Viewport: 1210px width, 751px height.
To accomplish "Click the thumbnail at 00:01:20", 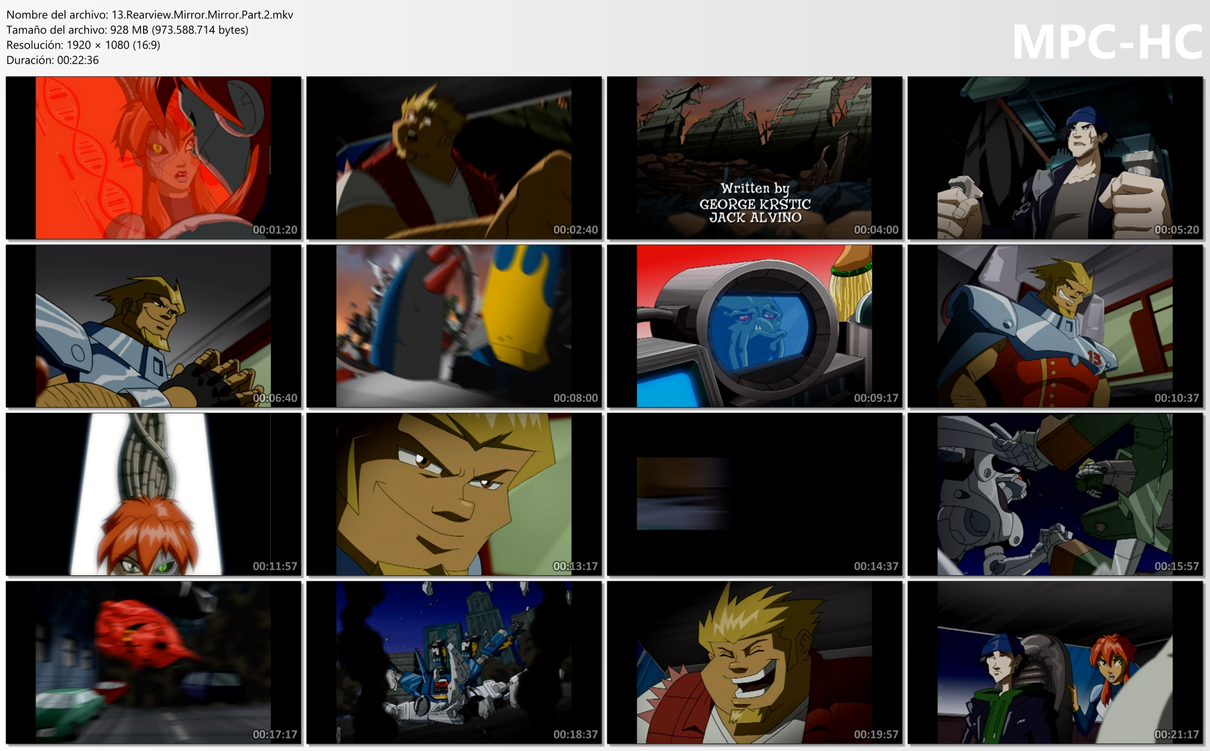I will coord(153,158).
